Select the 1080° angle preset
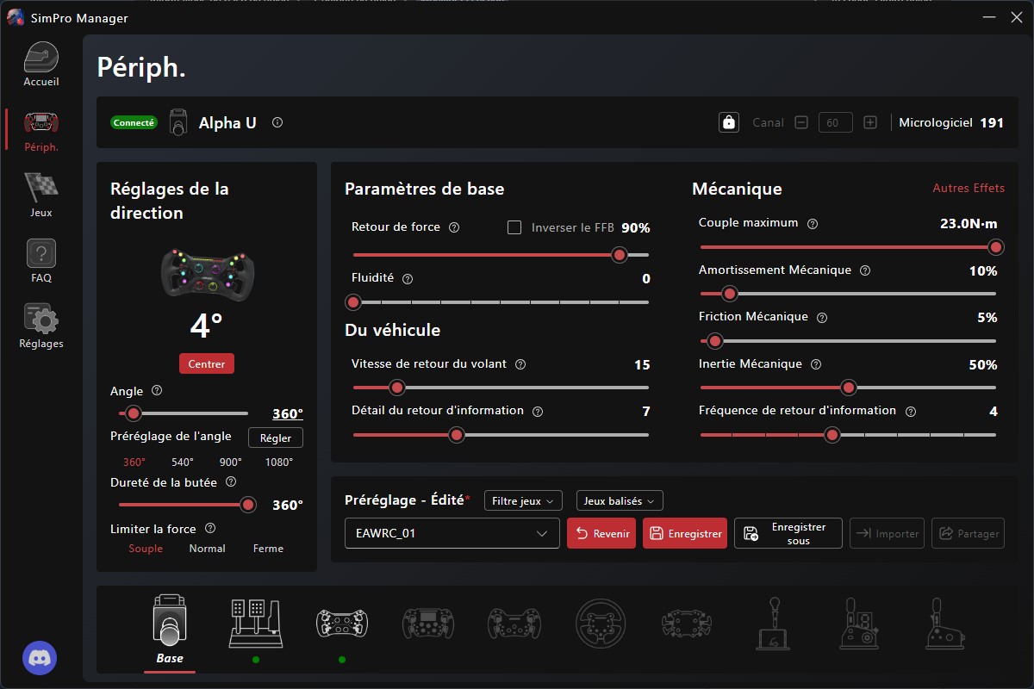The image size is (1034, 689). [x=278, y=462]
